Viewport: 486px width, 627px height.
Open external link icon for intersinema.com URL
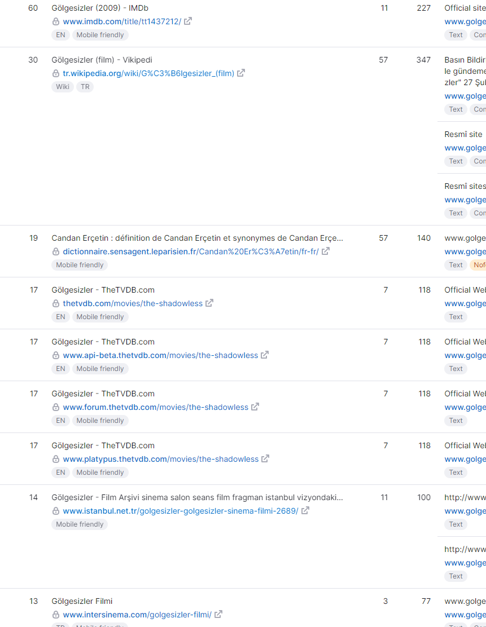click(218, 614)
